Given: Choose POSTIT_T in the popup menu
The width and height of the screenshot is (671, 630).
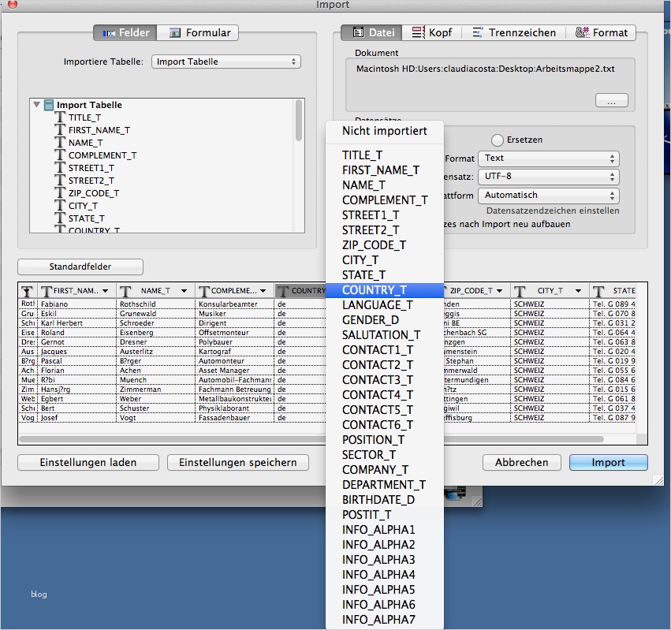Looking at the screenshot, I should click(384, 515).
